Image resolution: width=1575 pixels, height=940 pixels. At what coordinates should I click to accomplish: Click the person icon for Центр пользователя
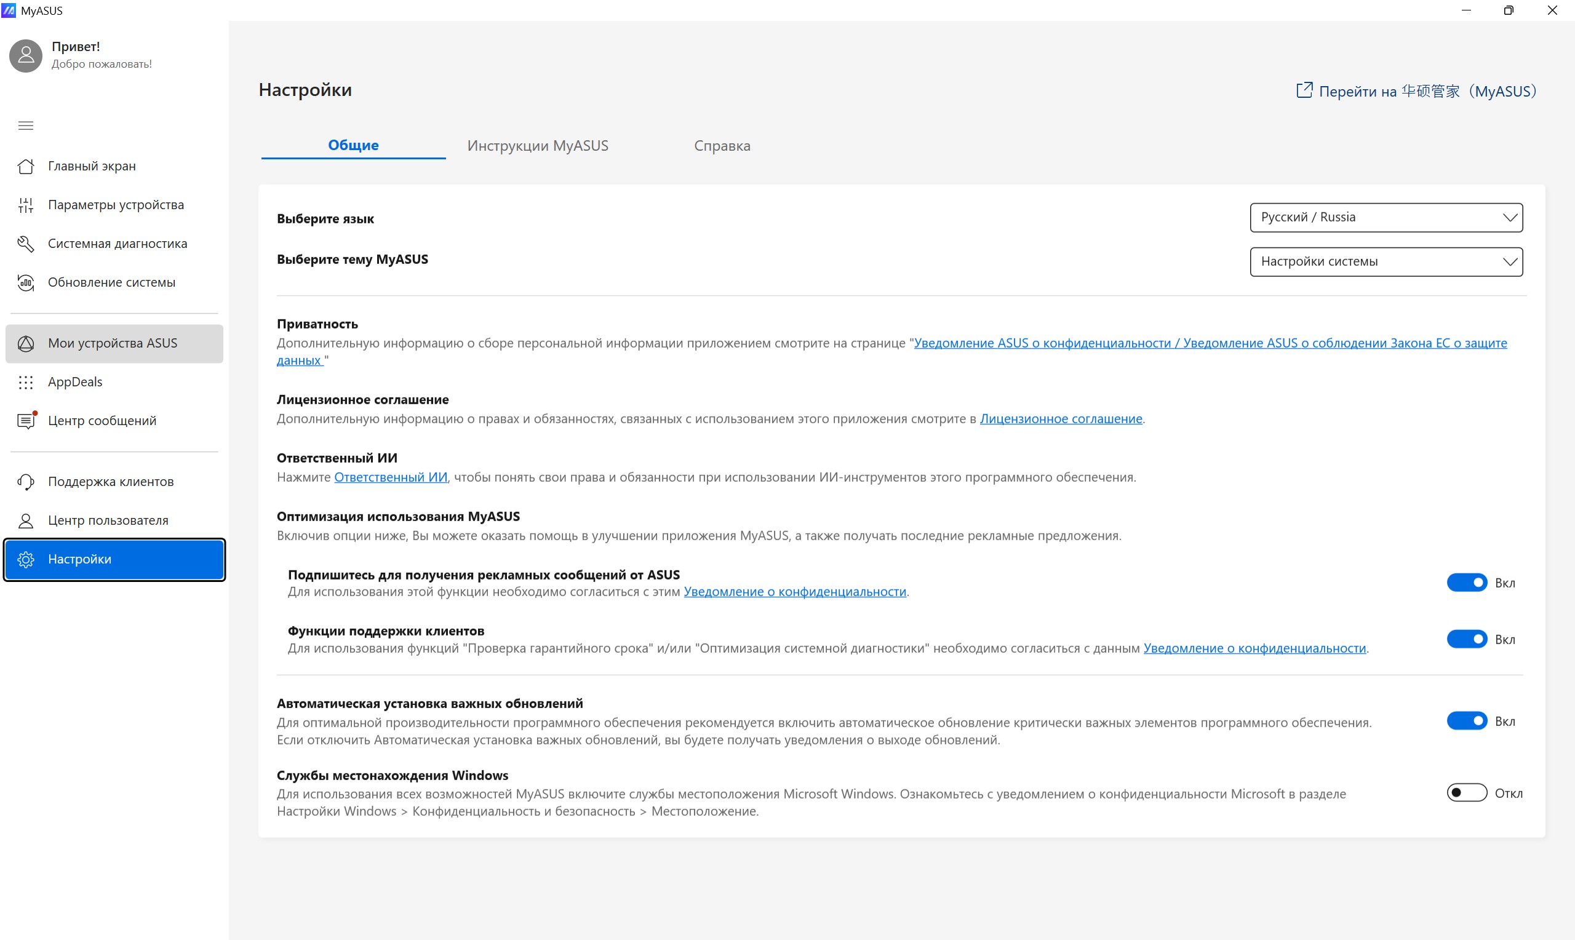coord(26,520)
